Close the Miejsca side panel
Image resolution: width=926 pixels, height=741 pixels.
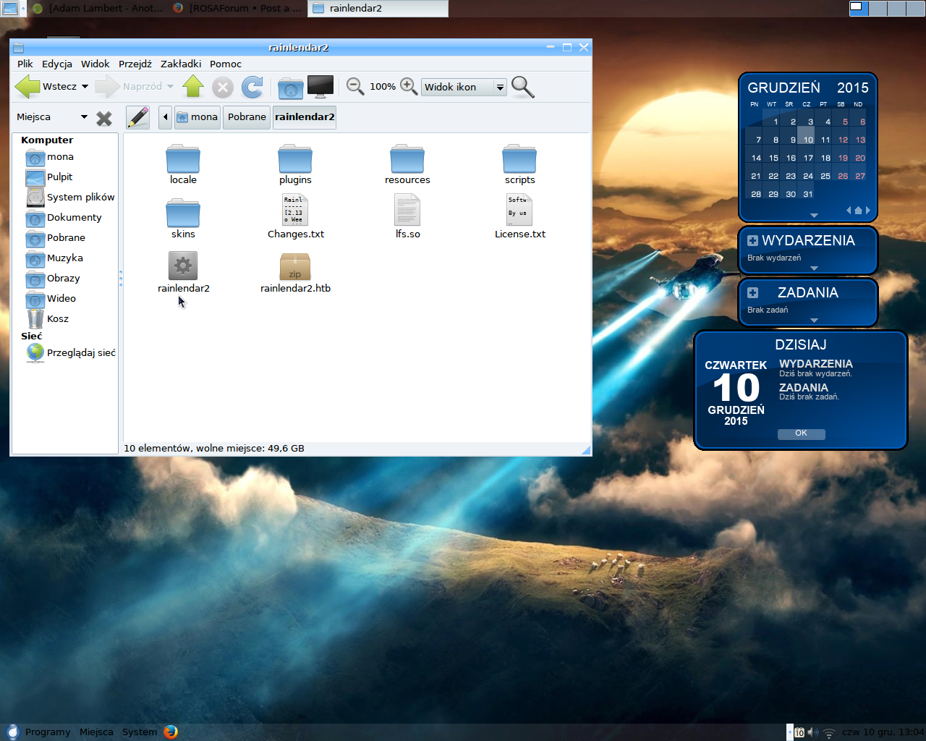coord(104,118)
